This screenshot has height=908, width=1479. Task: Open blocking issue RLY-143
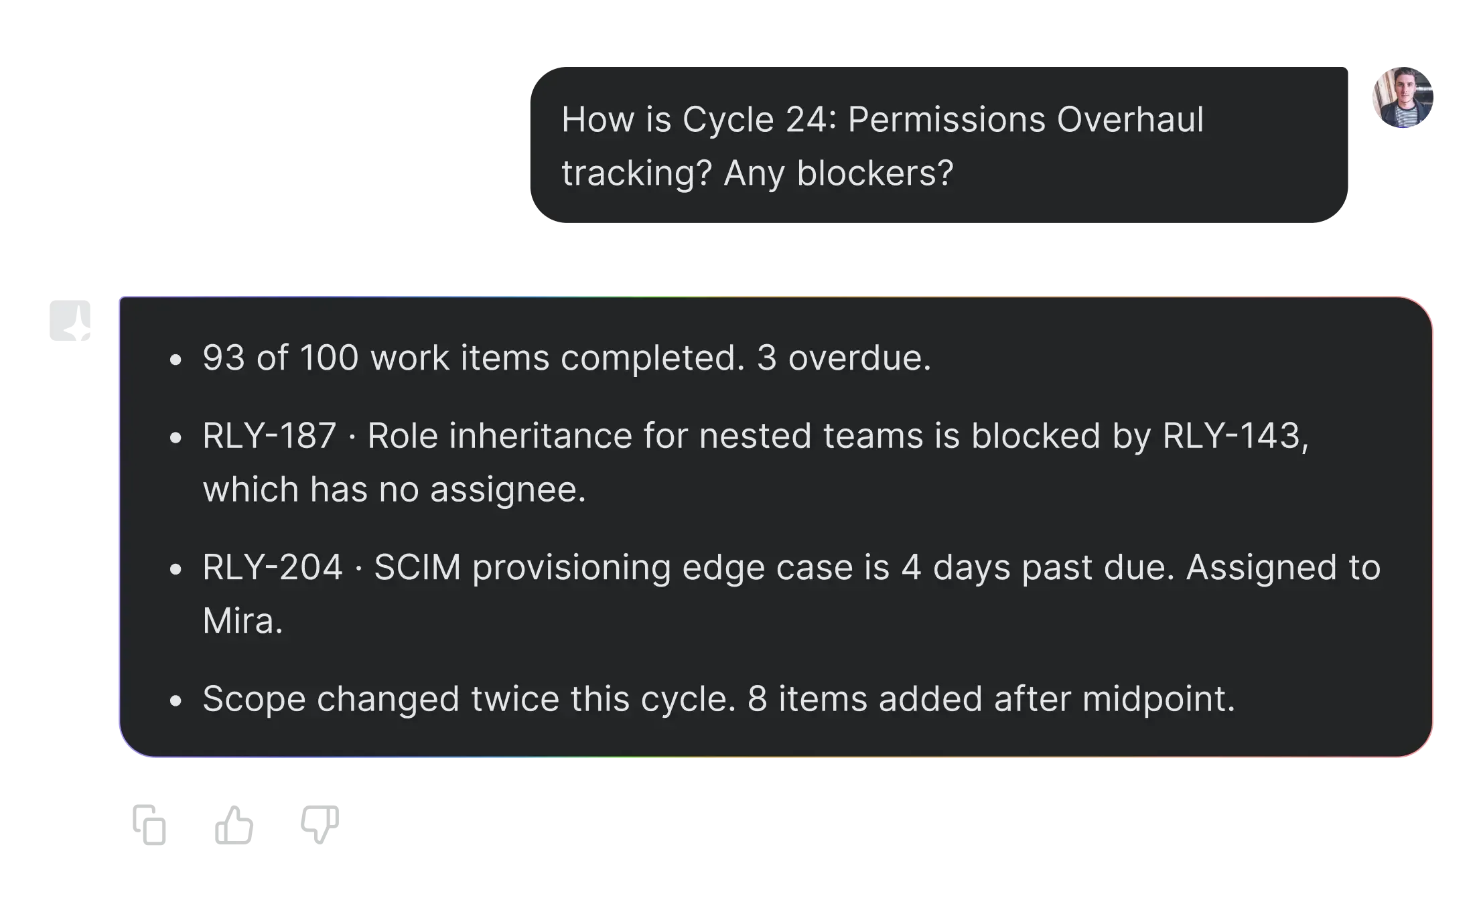tap(1231, 436)
